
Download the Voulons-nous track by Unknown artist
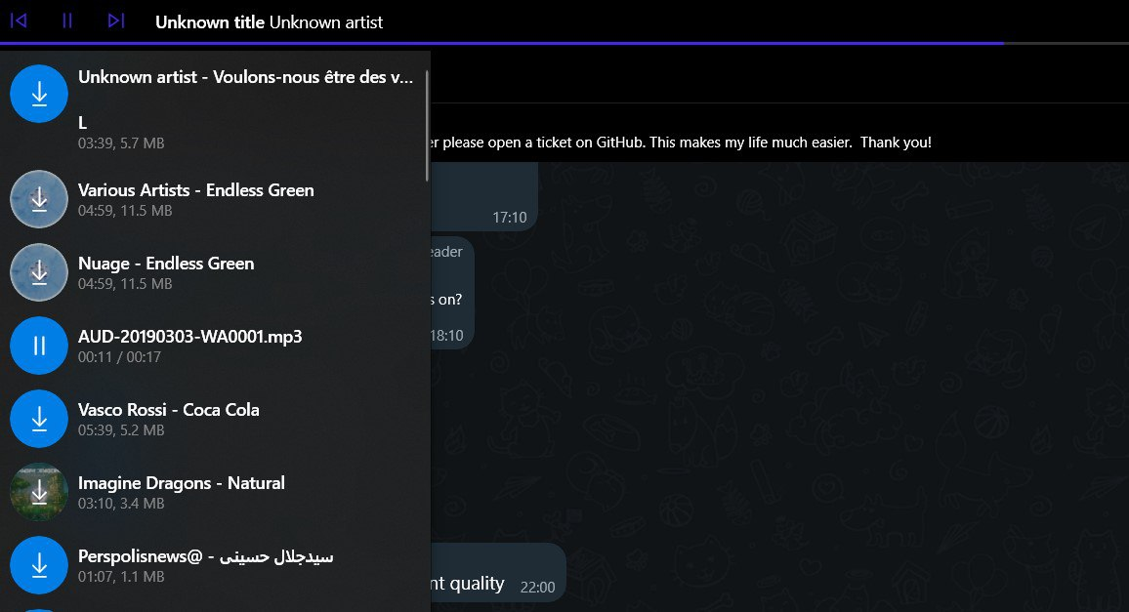(x=39, y=94)
